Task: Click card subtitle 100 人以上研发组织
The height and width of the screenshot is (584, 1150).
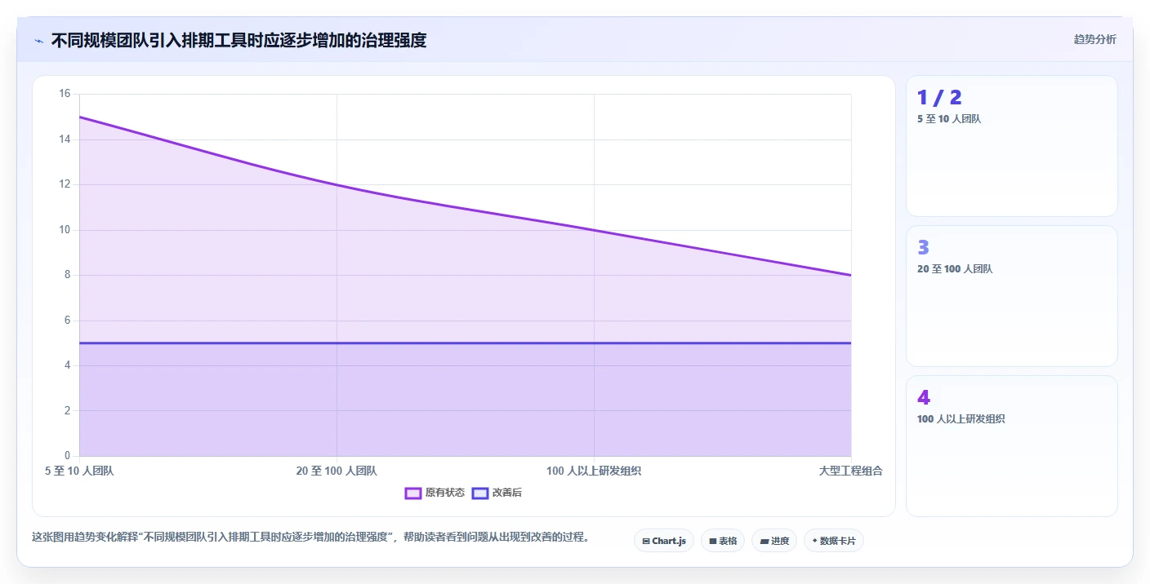Action: pyautogui.click(x=961, y=418)
